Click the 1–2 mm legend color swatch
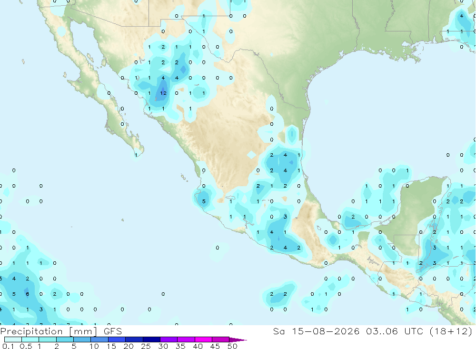This screenshot has height=349, width=476. point(47,339)
